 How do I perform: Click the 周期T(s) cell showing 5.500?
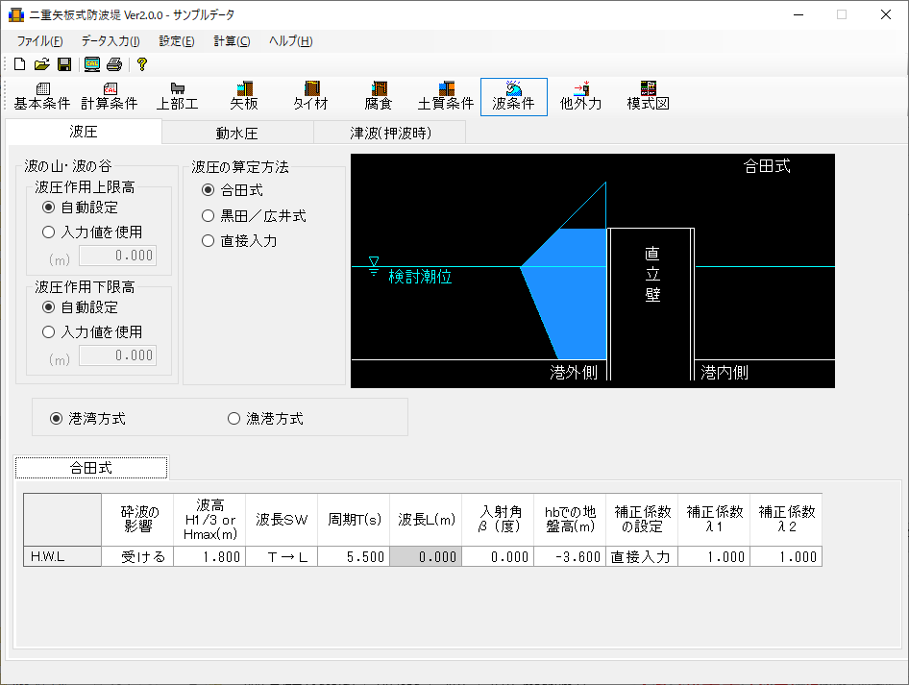click(x=354, y=557)
